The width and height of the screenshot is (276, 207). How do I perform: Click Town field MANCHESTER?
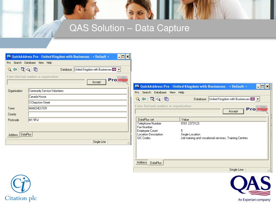click(x=78, y=108)
